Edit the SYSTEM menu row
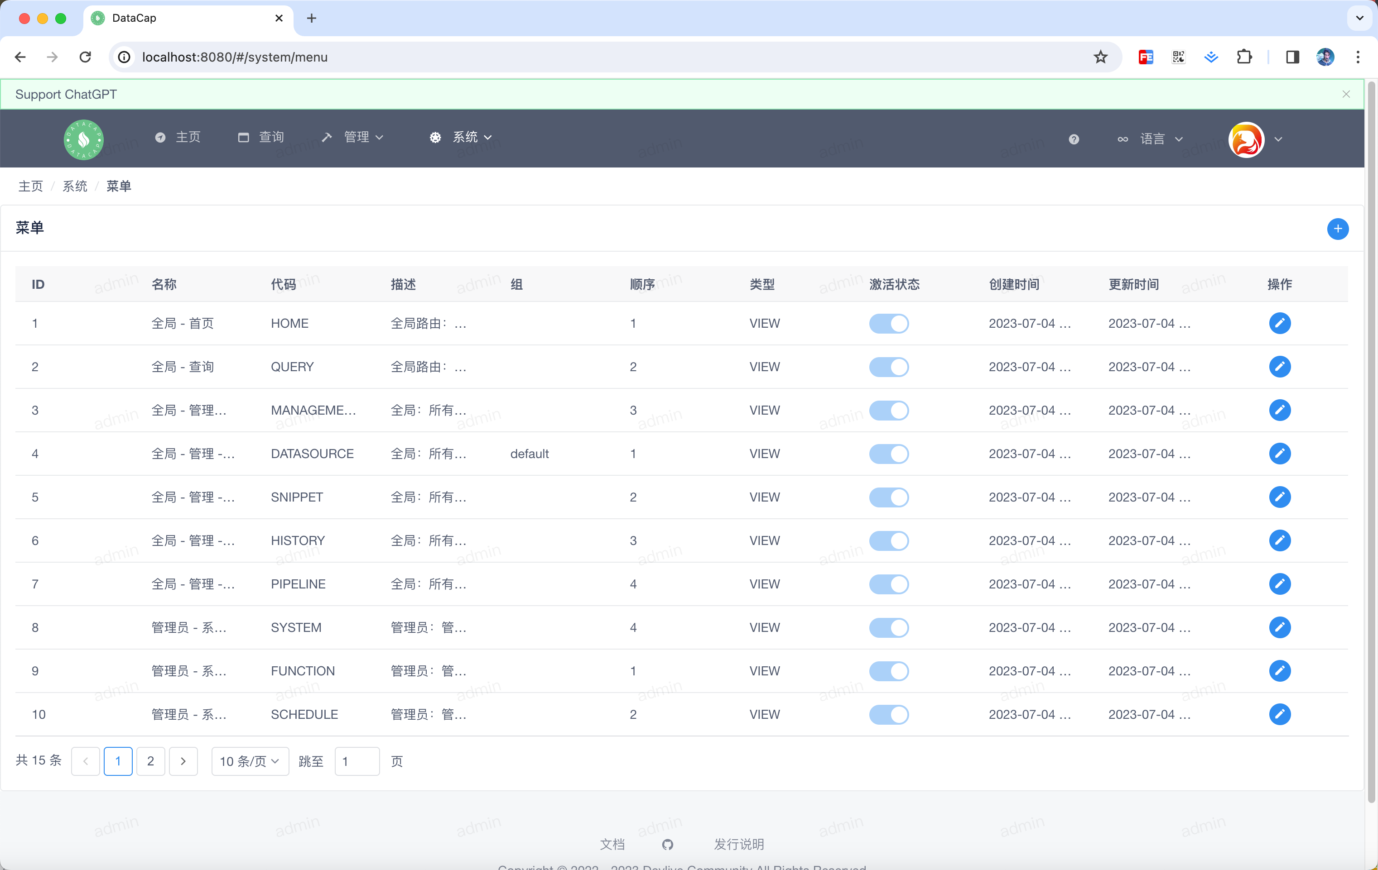This screenshot has height=870, width=1378. point(1280,627)
